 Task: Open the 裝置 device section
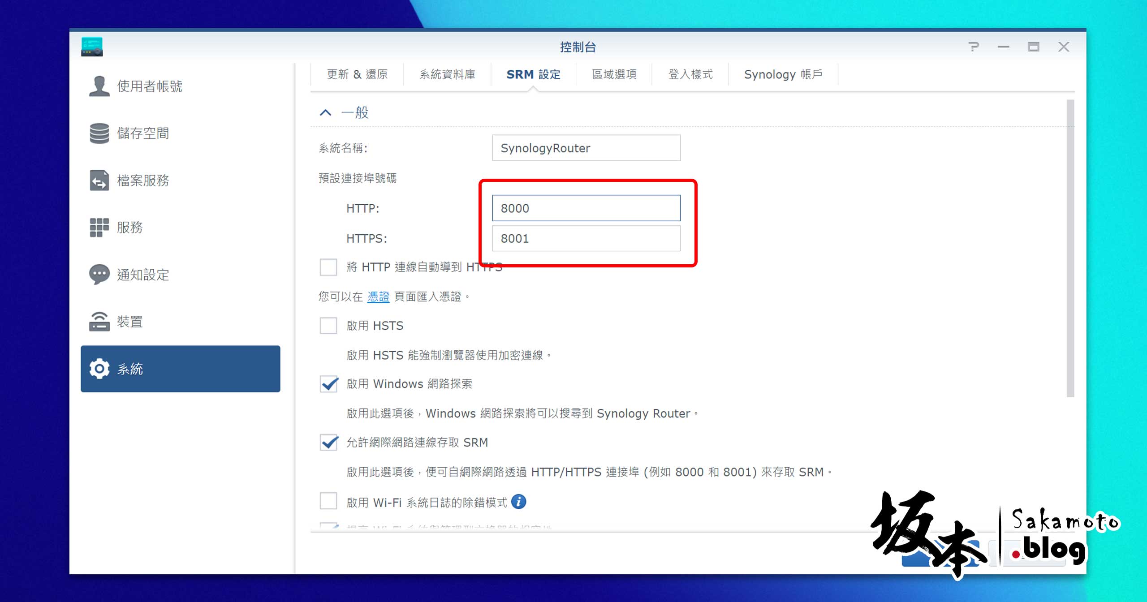(x=180, y=322)
